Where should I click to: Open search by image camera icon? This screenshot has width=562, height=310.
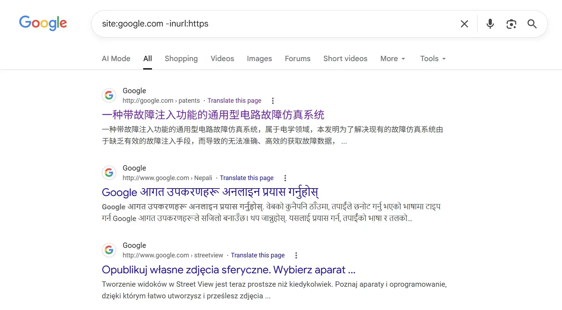(x=511, y=24)
